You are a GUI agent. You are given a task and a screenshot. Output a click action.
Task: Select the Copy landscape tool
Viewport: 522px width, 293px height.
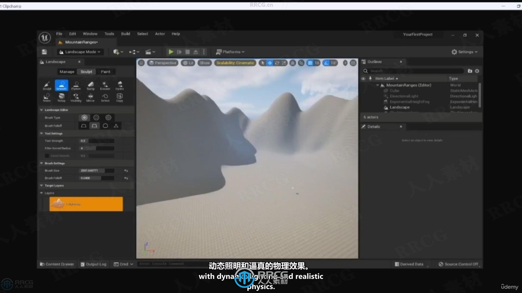coord(120,97)
